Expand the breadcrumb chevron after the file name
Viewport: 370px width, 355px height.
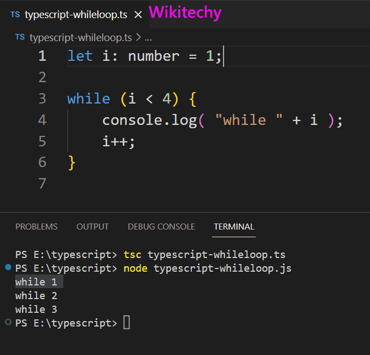coord(138,37)
